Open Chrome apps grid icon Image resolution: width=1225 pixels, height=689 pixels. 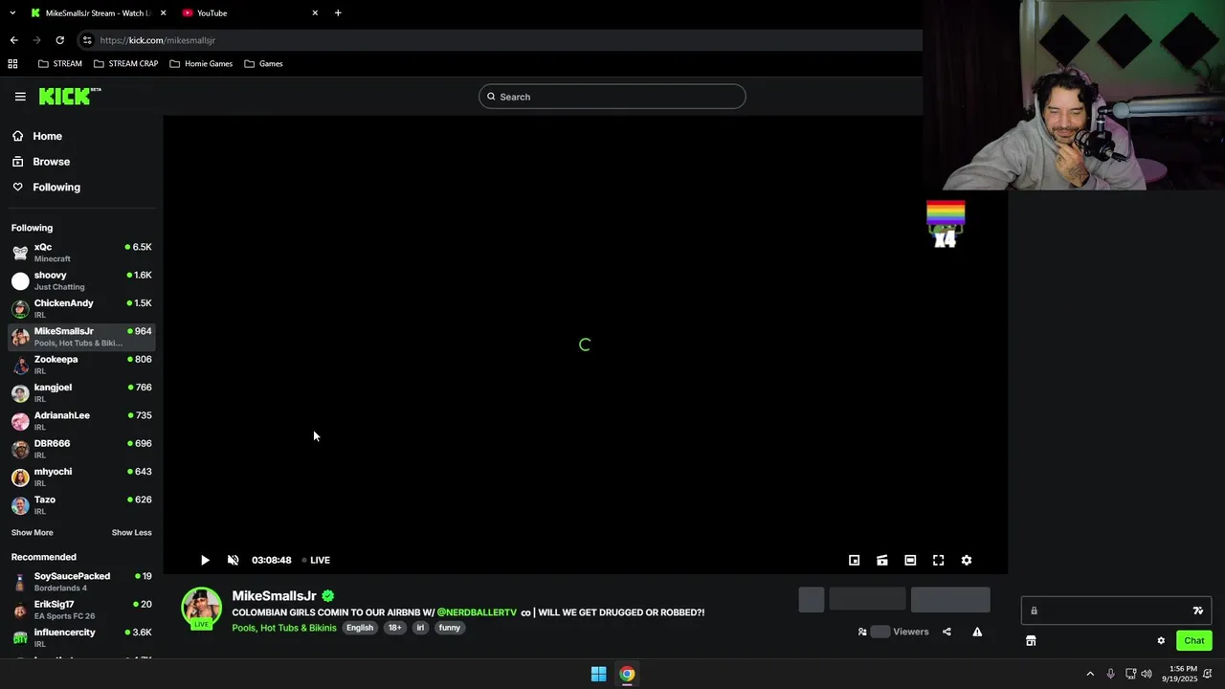12,64
